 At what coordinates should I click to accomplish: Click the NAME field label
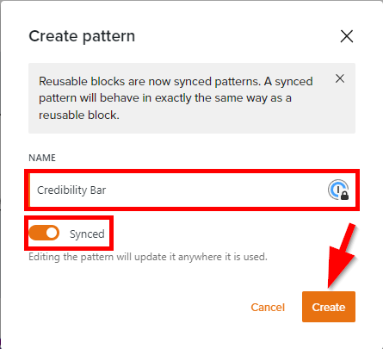[42, 158]
